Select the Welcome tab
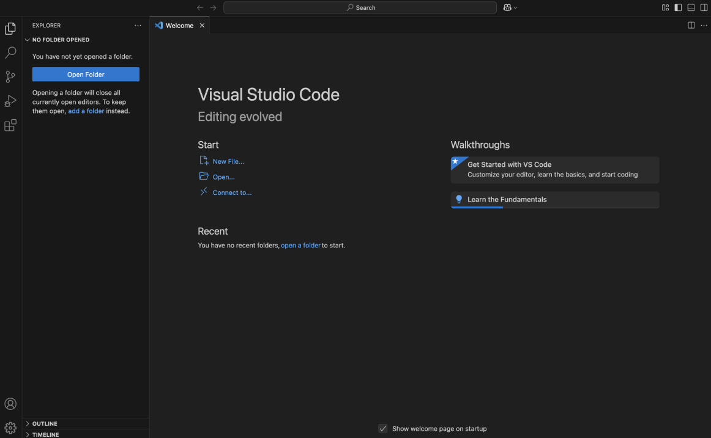 [x=179, y=25]
